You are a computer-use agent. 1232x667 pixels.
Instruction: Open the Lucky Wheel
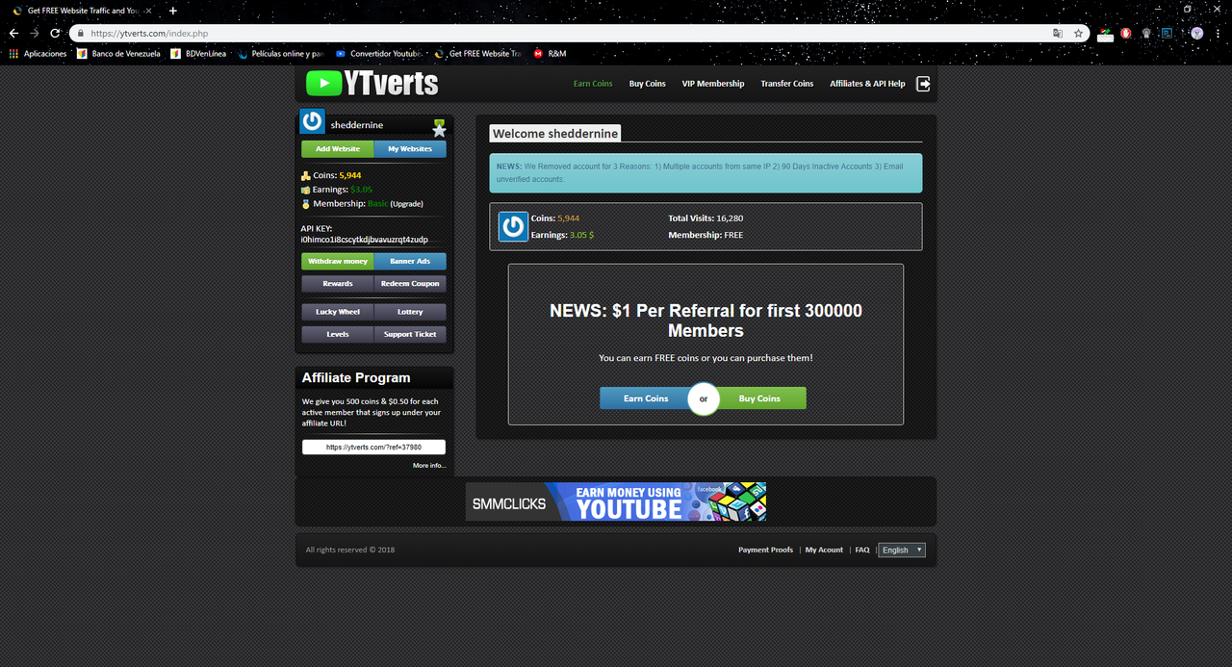(338, 312)
